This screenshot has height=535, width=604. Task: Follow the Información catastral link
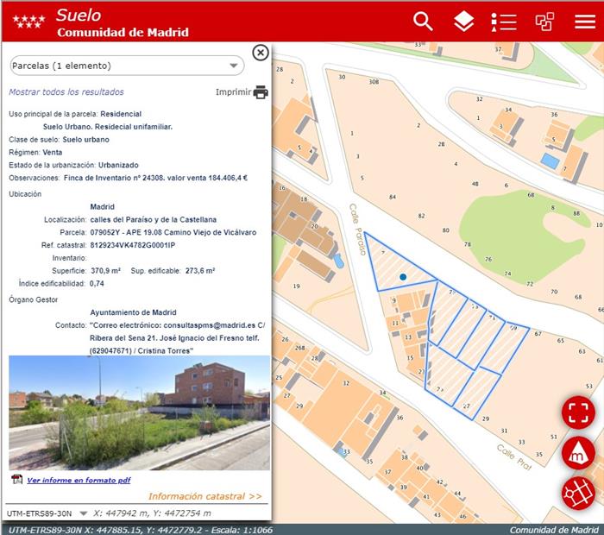(x=204, y=496)
